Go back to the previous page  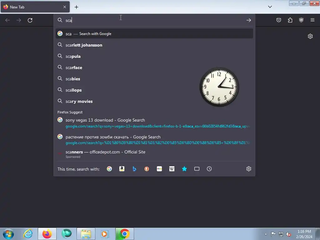pyautogui.click(x=7, y=20)
